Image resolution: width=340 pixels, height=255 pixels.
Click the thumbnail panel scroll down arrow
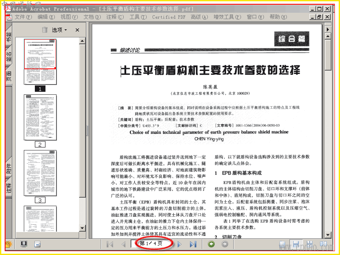(82, 228)
